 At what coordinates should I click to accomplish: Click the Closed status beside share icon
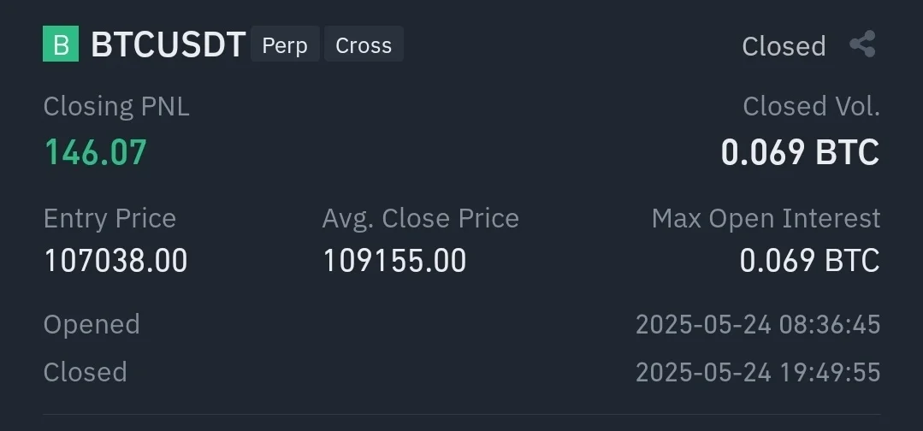(784, 46)
